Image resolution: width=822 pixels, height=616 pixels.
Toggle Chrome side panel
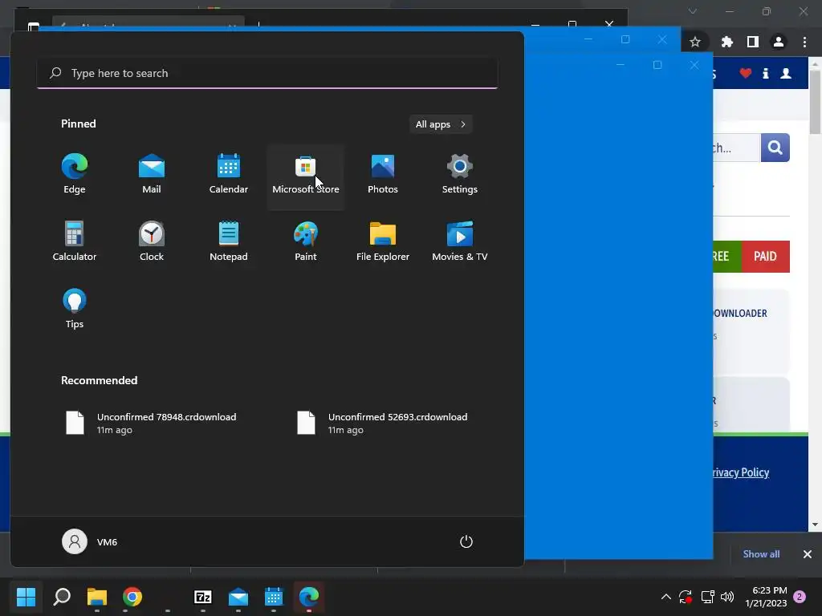coord(752,42)
